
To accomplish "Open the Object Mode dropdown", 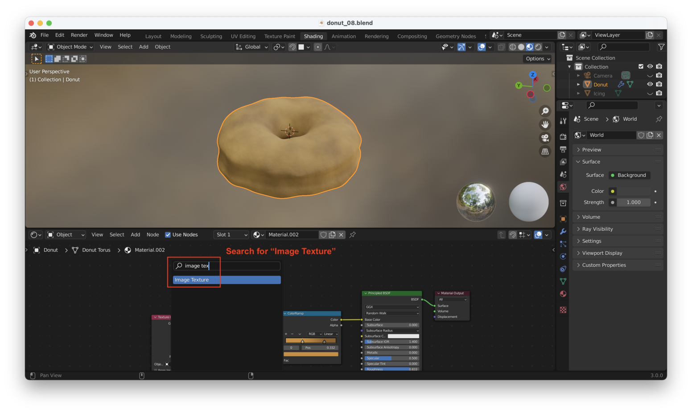I will pyautogui.click(x=70, y=47).
